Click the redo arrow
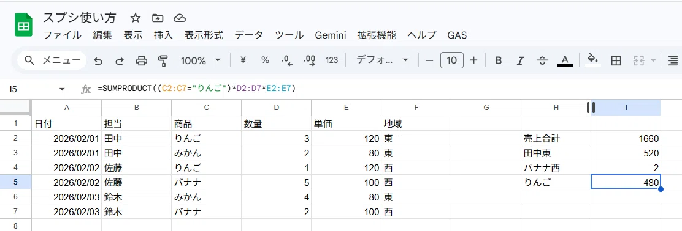Screen dimensions: 682x231 (x=119, y=61)
